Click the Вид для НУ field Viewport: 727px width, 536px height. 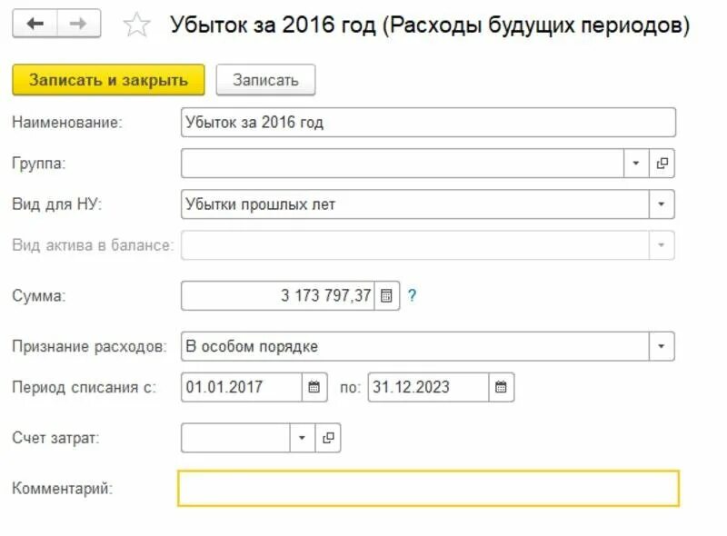(415, 204)
